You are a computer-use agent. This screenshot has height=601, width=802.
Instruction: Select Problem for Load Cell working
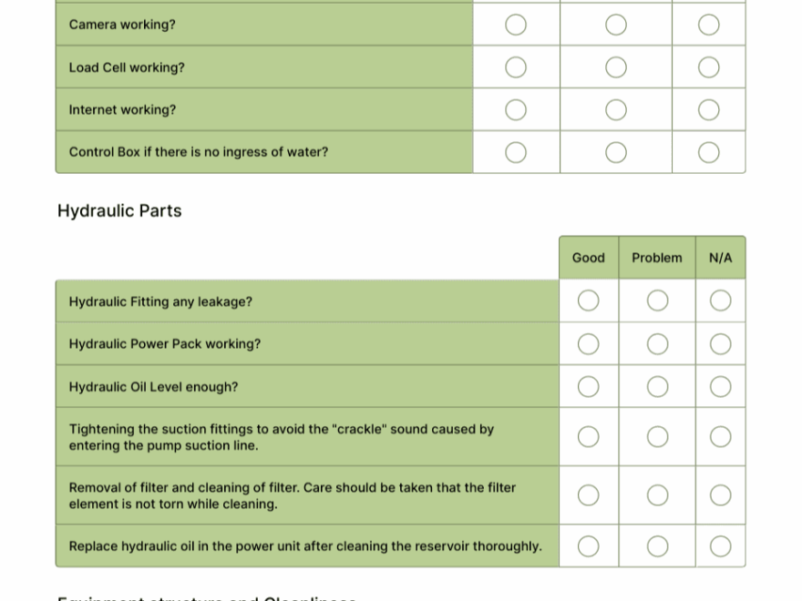click(x=615, y=66)
